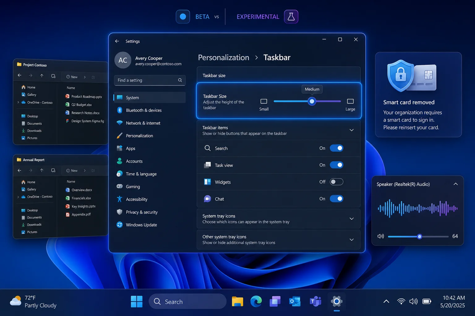Open the Start menu Windows logo

point(137,301)
